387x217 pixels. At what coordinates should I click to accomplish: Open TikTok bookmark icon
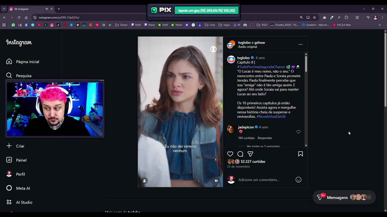58,25
